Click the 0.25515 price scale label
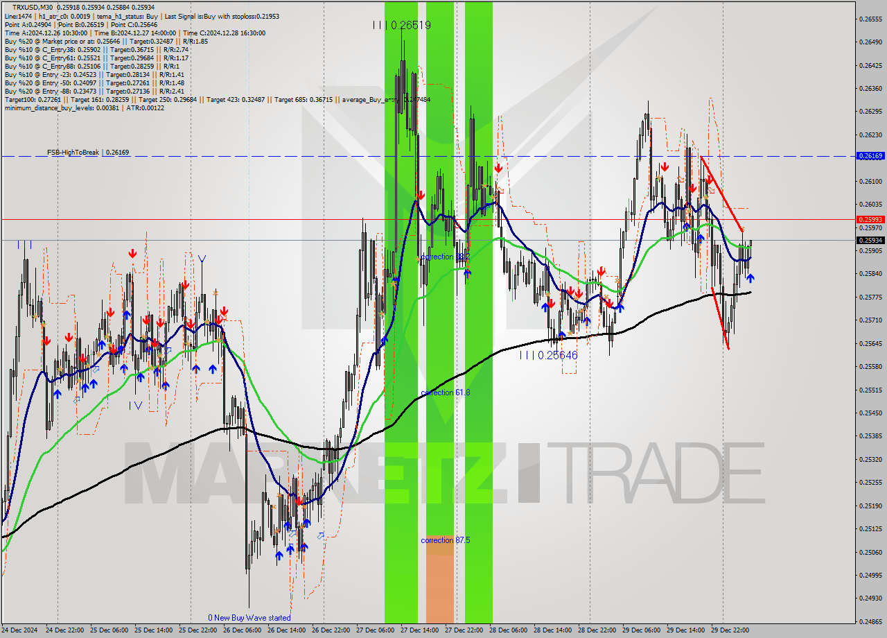Viewport: 887px width, 638px height. [x=870, y=390]
